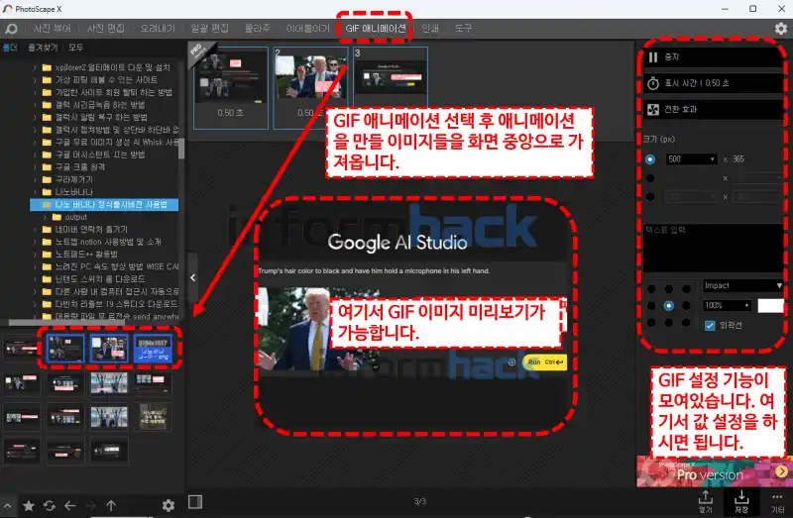The width and height of the screenshot is (793, 518).
Task: Select the third size radio button
Action: pyautogui.click(x=650, y=196)
